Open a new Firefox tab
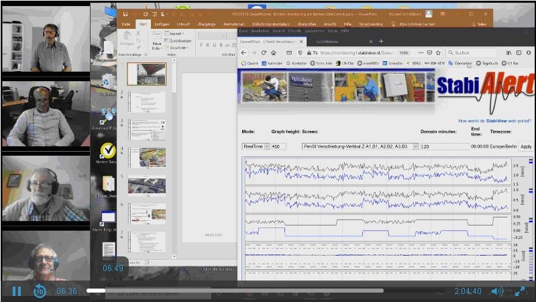The height and width of the screenshot is (302, 536). click(381, 42)
